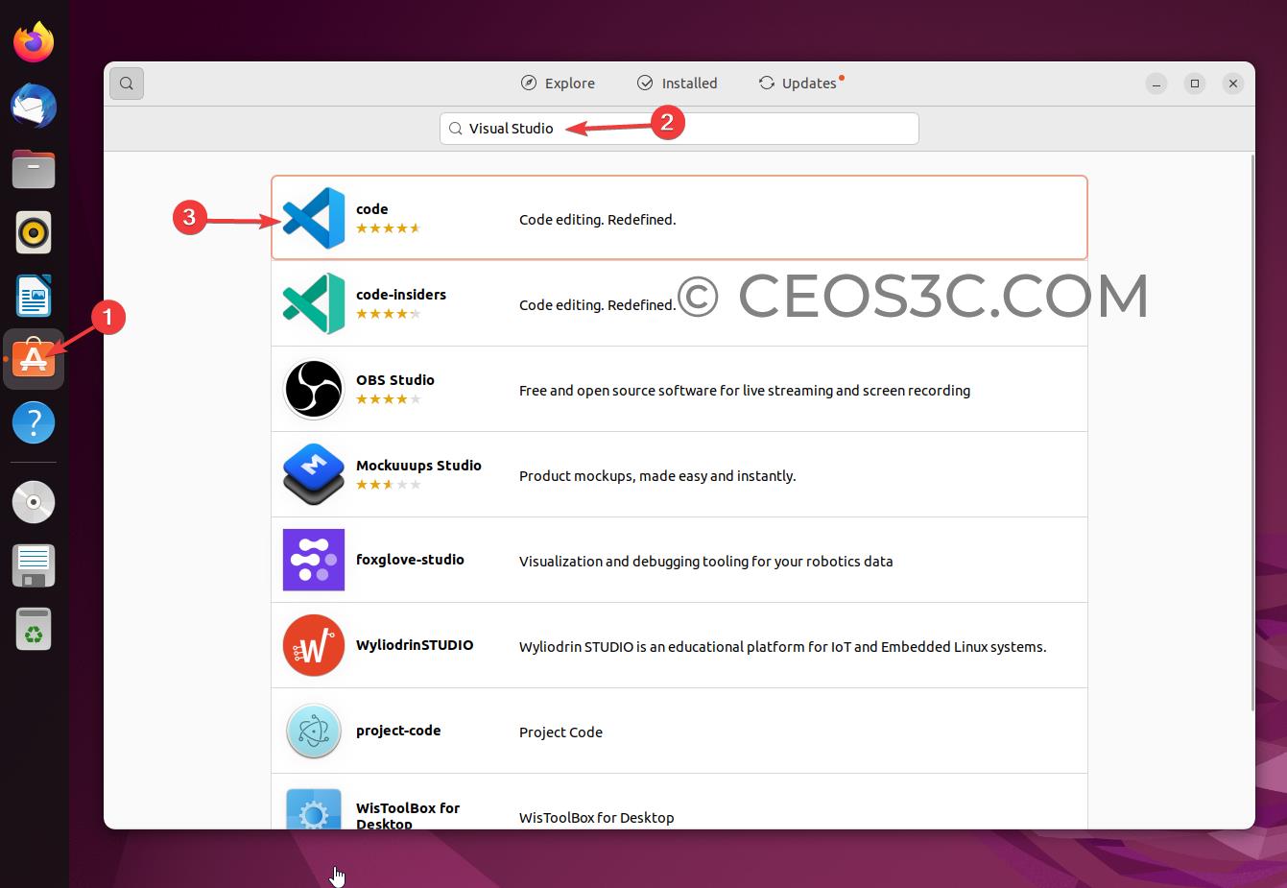Click the project-code atom icon
The height and width of the screenshot is (888, 1287).
314,731
